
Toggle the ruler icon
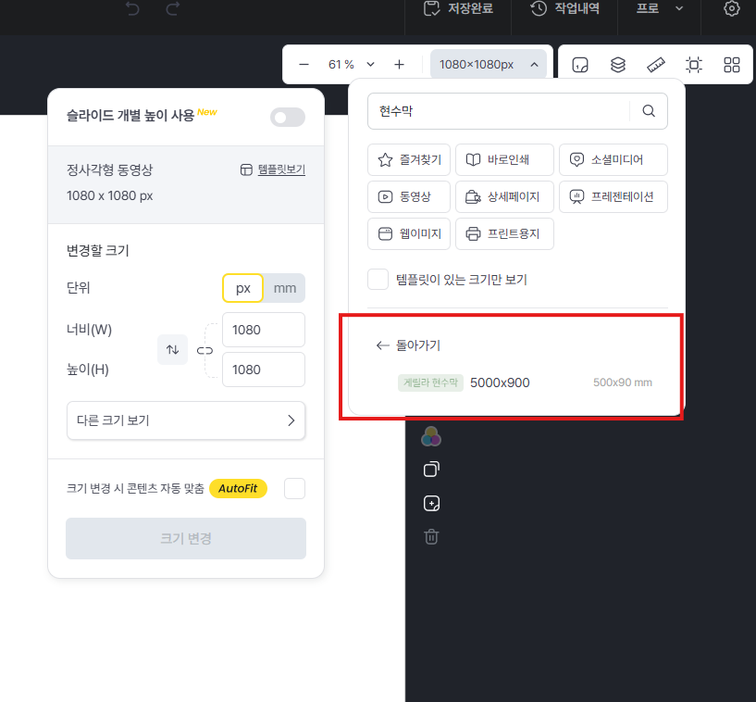point(656,65)
